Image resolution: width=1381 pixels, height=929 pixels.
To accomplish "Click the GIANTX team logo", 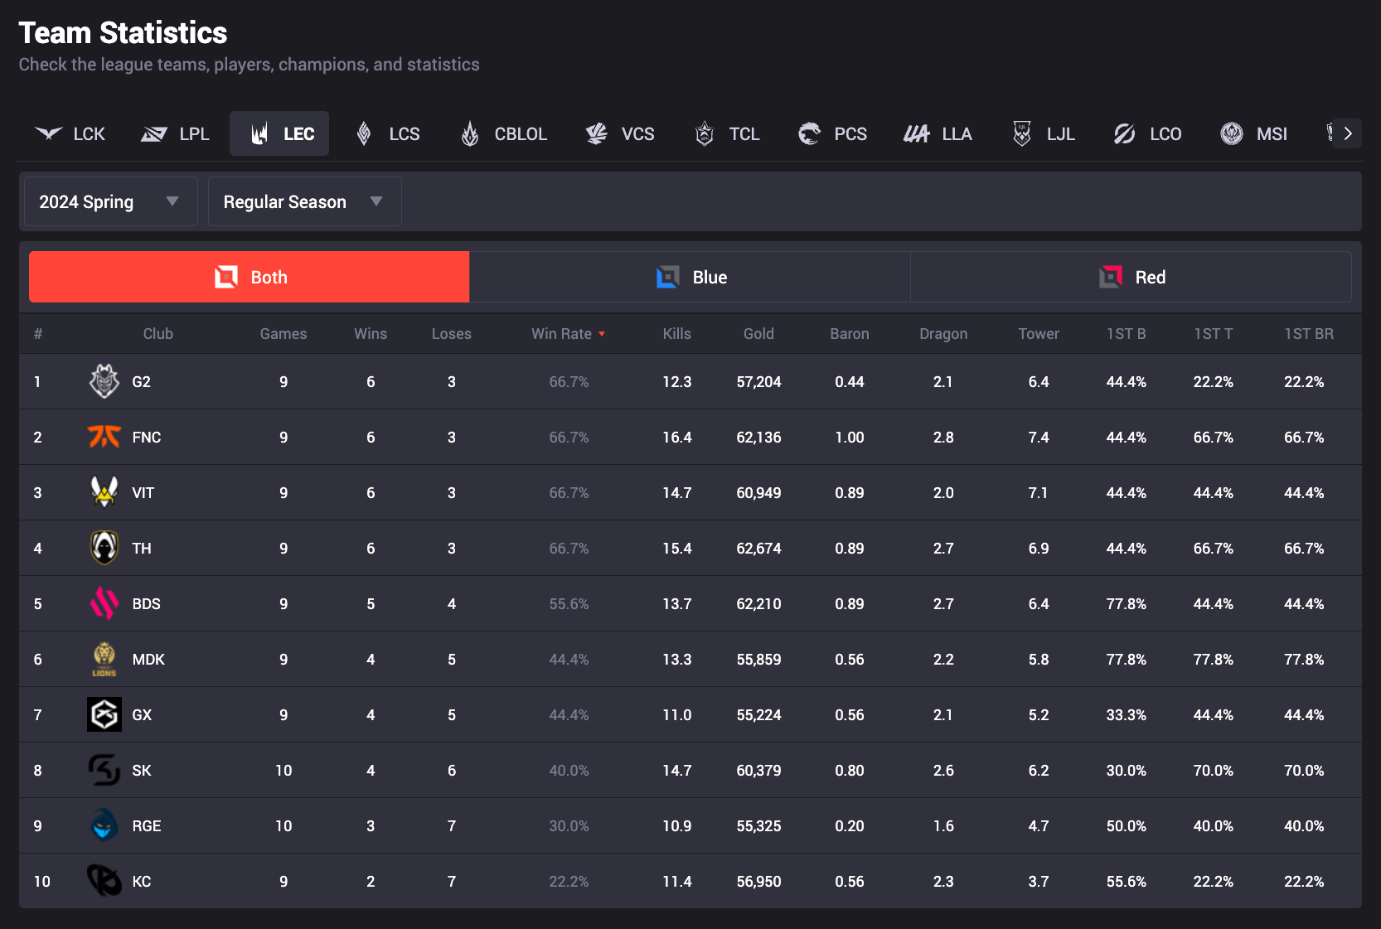I will 104,714.
